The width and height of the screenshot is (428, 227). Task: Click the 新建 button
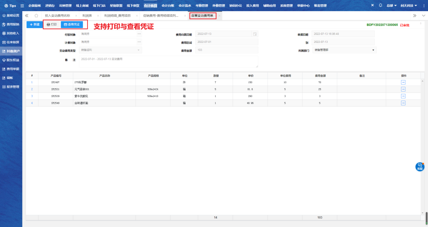click(x=34, y=25)
